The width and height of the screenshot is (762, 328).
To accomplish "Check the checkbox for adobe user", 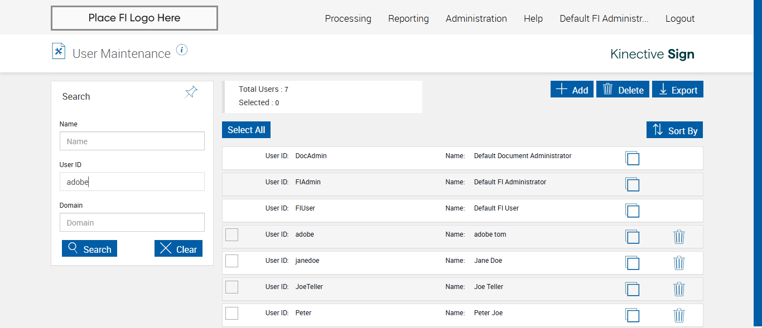I will pyautogui.click(x=232, y=235).
